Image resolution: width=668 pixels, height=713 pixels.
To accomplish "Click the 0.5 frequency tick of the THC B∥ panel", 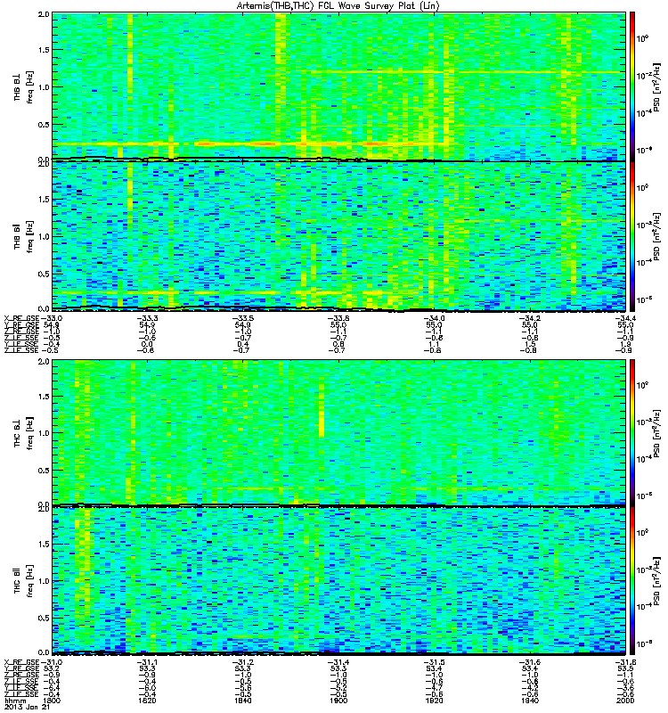I will coord(44,618).
